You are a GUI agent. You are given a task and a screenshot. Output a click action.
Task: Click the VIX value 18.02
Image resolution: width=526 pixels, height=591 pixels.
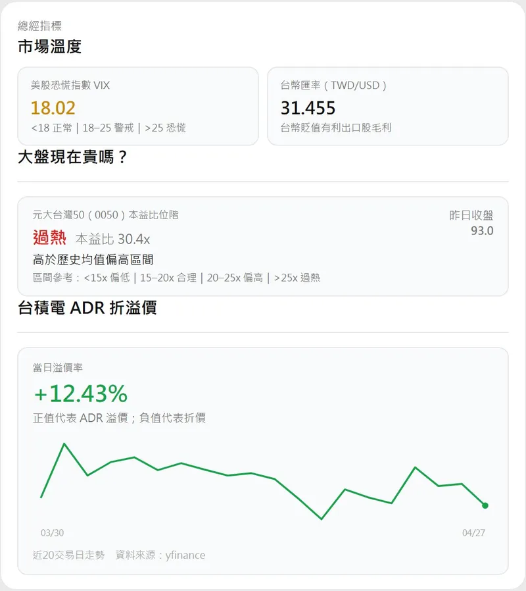click(x=53, y=107)
